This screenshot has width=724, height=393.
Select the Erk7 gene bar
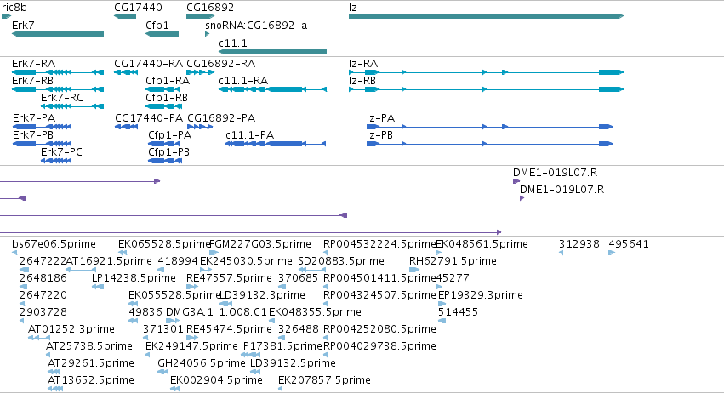tap(58, 34)
